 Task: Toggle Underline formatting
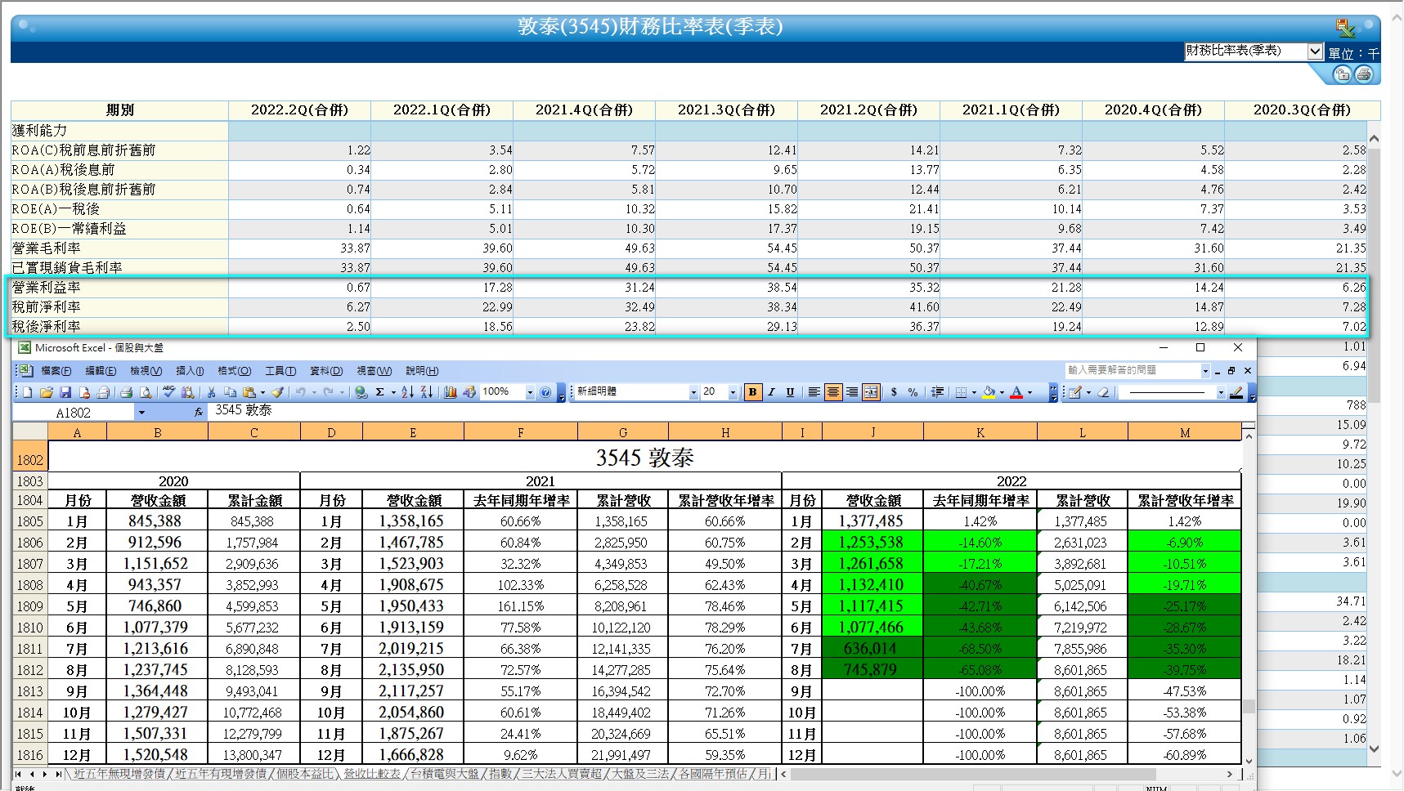pos(790,392)
